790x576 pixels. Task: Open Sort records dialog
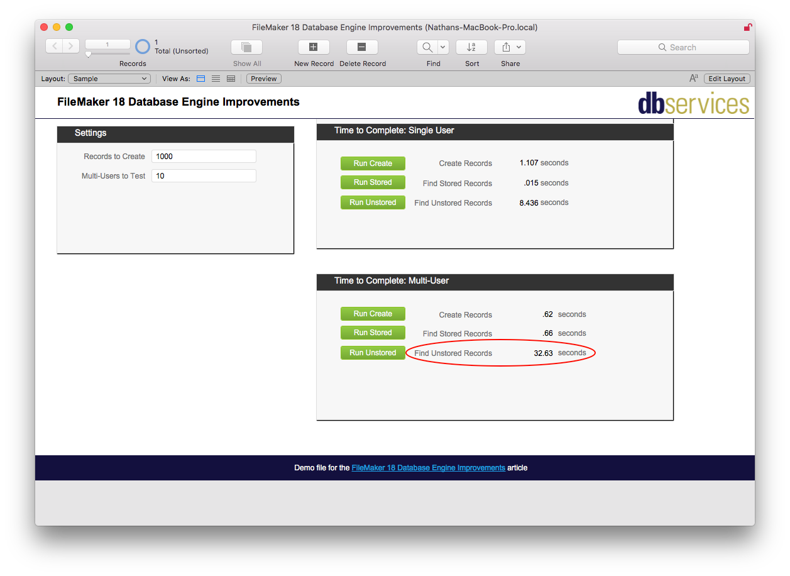(x=471, y=47)
